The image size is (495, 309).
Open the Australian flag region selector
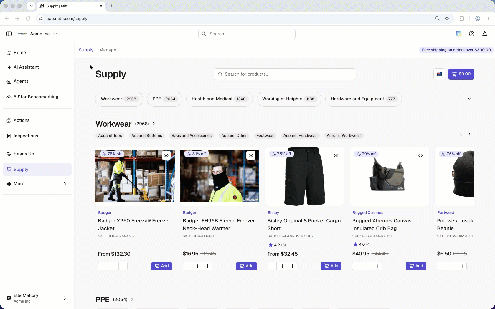click(x=439, y=74)
